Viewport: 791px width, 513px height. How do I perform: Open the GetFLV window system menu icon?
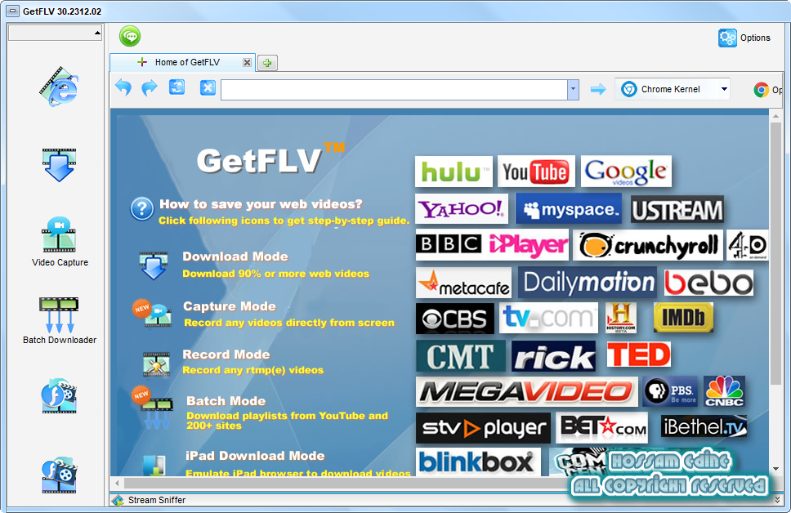[x=12, y=11]
